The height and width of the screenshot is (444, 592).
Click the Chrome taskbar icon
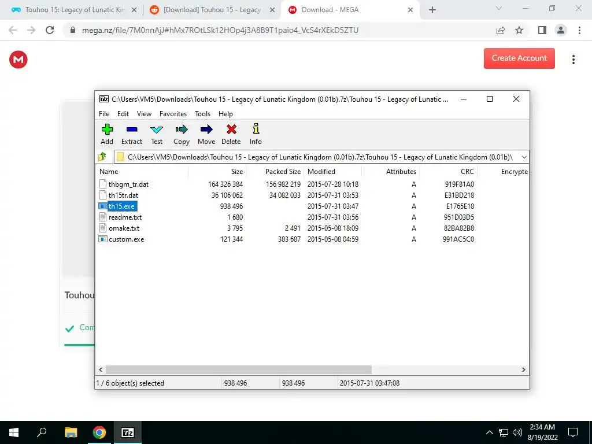pyautogui.click(x=99, y=432)
